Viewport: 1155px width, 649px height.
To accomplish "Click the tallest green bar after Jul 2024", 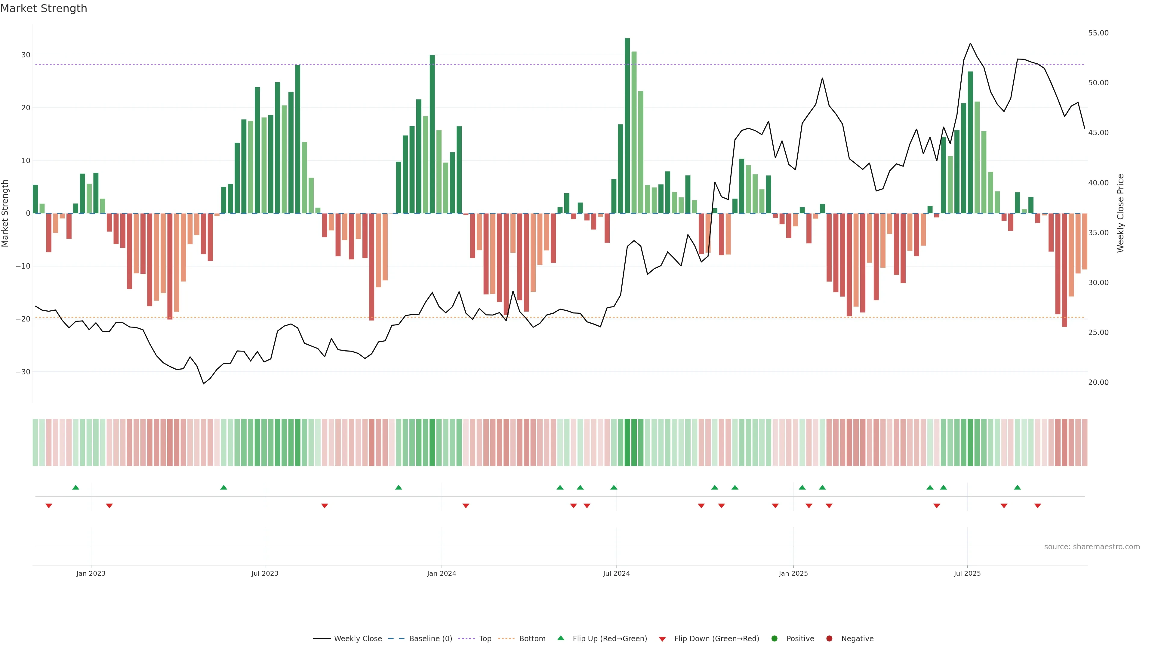I will coord(627,125).
